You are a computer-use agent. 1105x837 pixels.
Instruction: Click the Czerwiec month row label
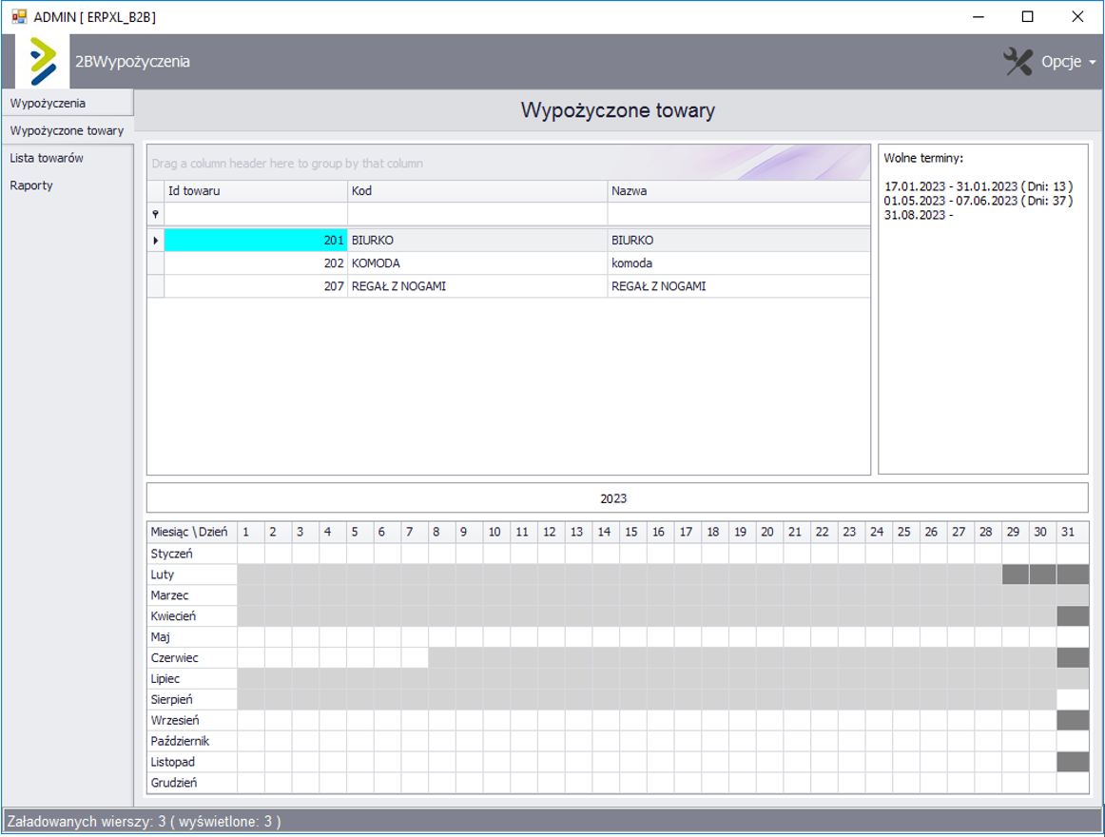tap(192, 658)
